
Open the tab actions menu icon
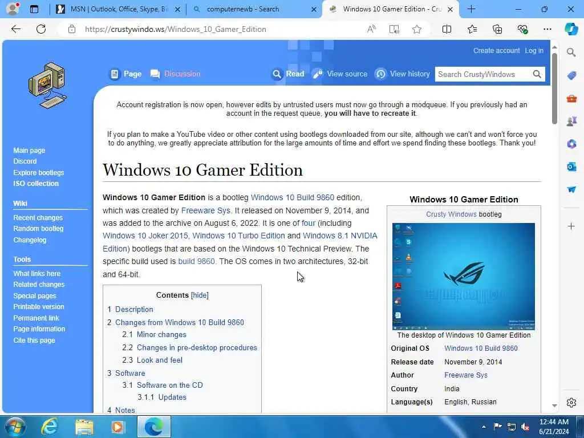coord(34,9)
